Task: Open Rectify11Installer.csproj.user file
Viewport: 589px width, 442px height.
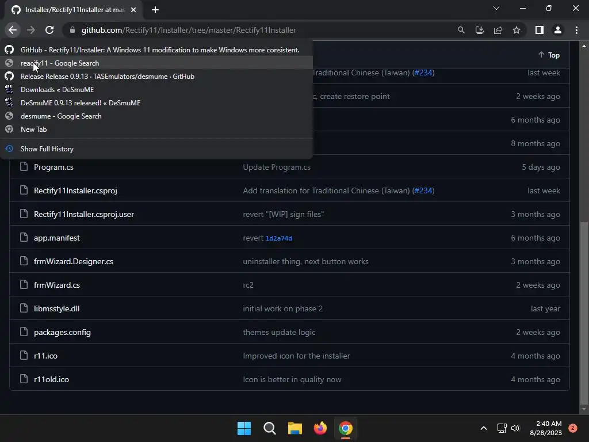Action: [x=84, y=214]
